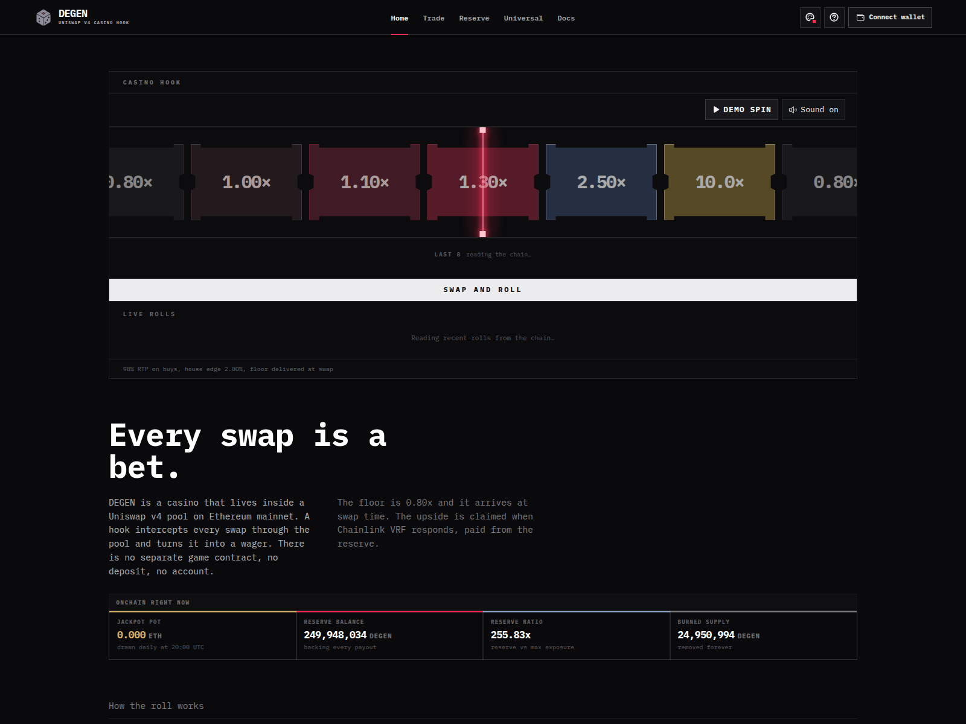Click the DEGEN brand name text
The width and height of the screenshot is (966, 724).
(x=73, y=13)
